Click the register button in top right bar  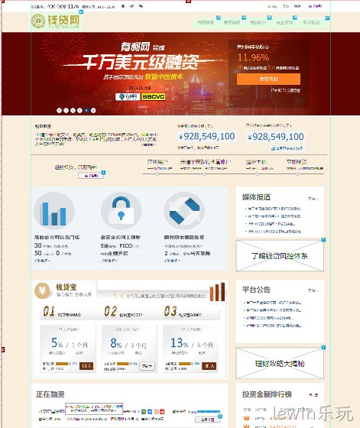(315, 6)
